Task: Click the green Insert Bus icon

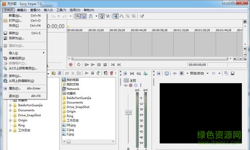Action: pos(146,73)
